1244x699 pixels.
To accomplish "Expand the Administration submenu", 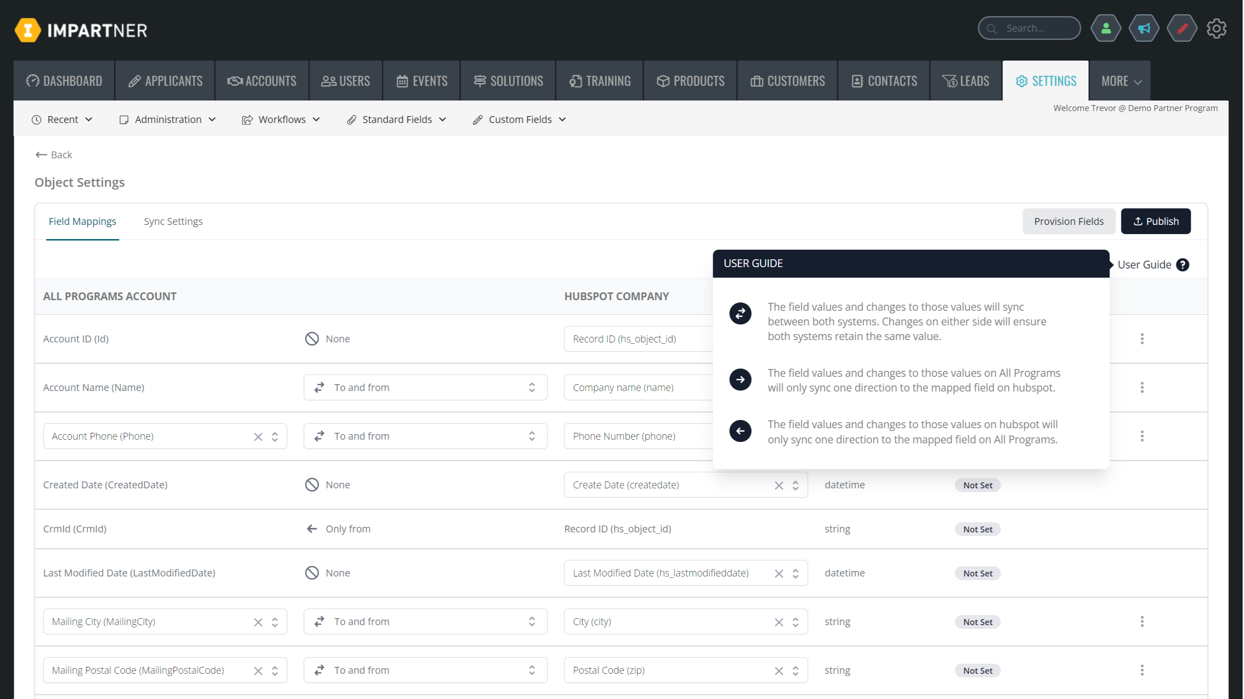I will (168, 120).
